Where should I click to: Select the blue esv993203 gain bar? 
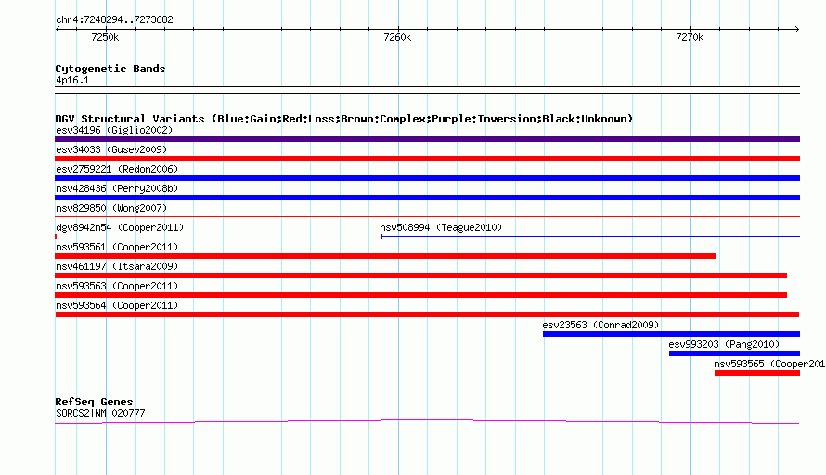(734, 353)
